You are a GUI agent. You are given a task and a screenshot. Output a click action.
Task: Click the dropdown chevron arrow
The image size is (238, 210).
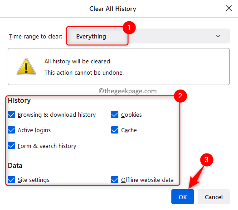(218, 36)
